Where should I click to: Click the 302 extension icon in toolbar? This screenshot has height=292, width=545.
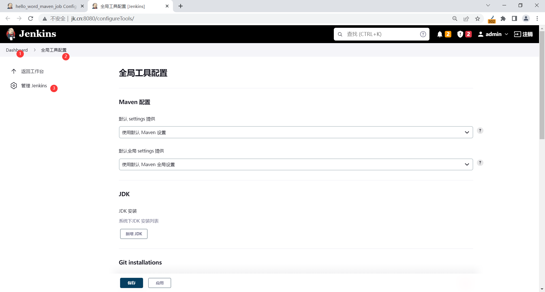(x=492, y=19)
